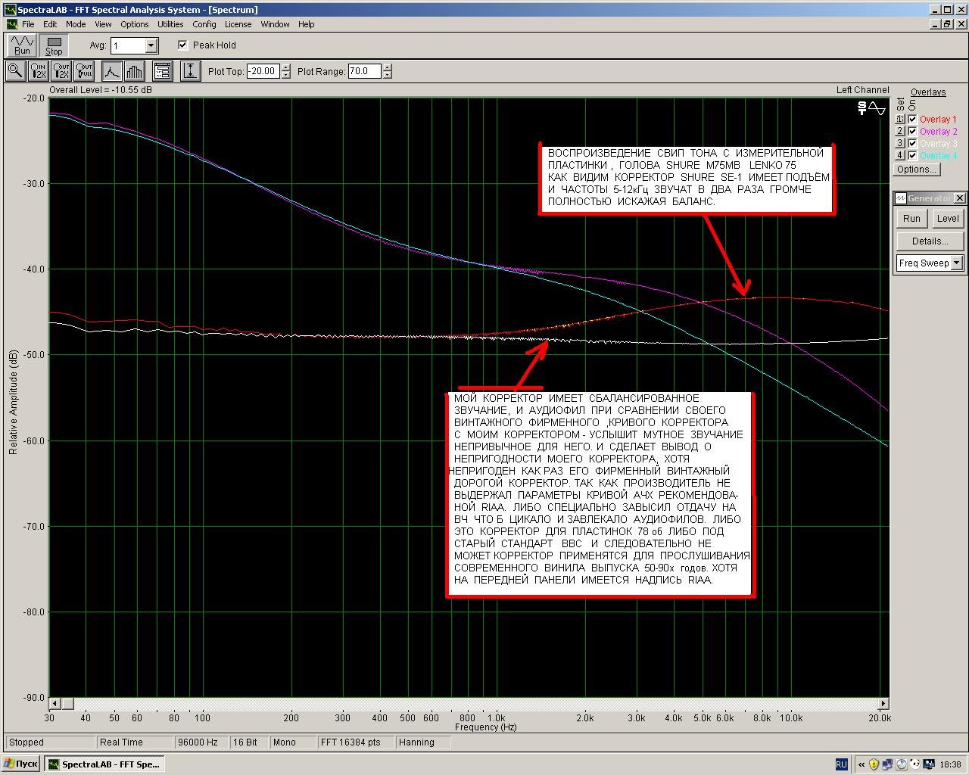
Task: Set Overlay 4 with button 4
Action: click(x=900, y=156)
